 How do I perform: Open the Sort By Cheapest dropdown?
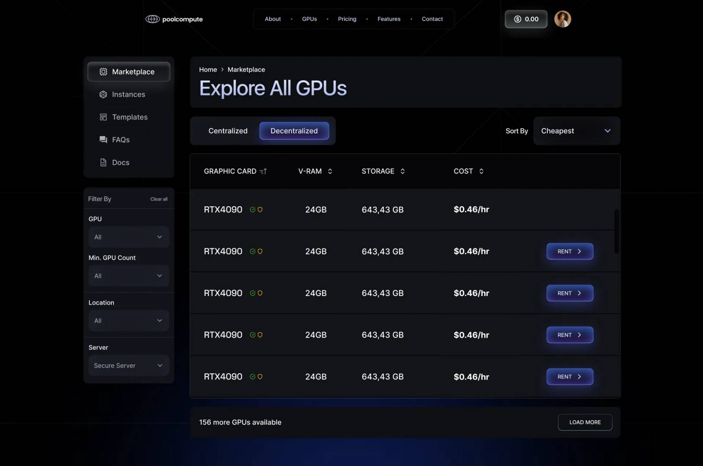click(x=577, y=131)
